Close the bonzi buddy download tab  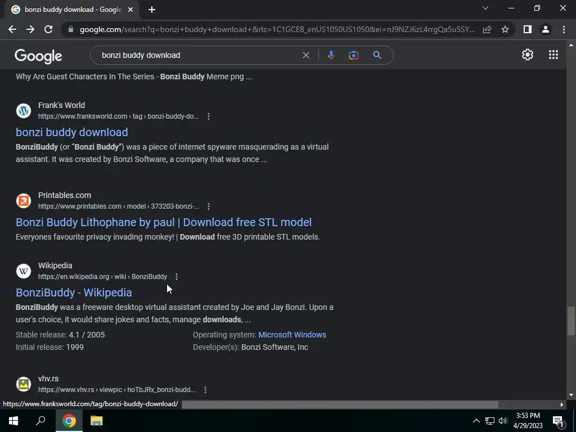click(130, 10)
